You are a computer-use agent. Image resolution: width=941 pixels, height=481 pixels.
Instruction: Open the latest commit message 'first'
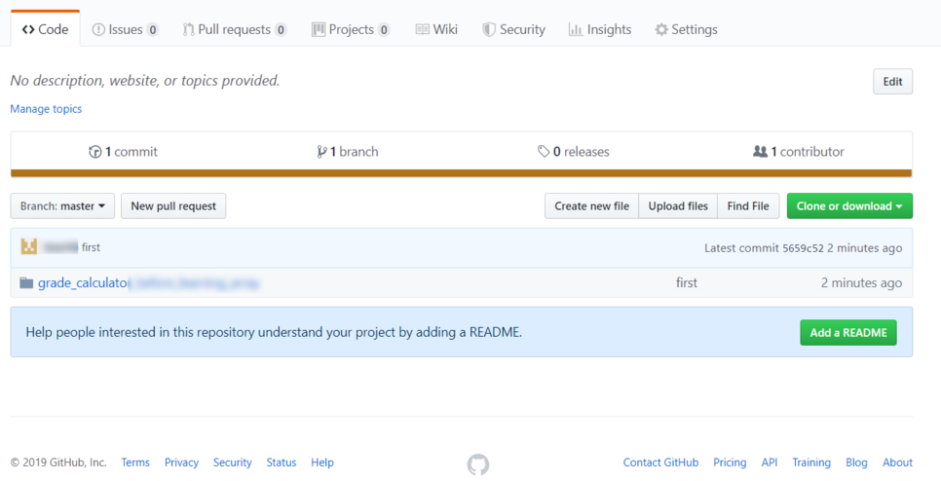(x=92, y=247)
